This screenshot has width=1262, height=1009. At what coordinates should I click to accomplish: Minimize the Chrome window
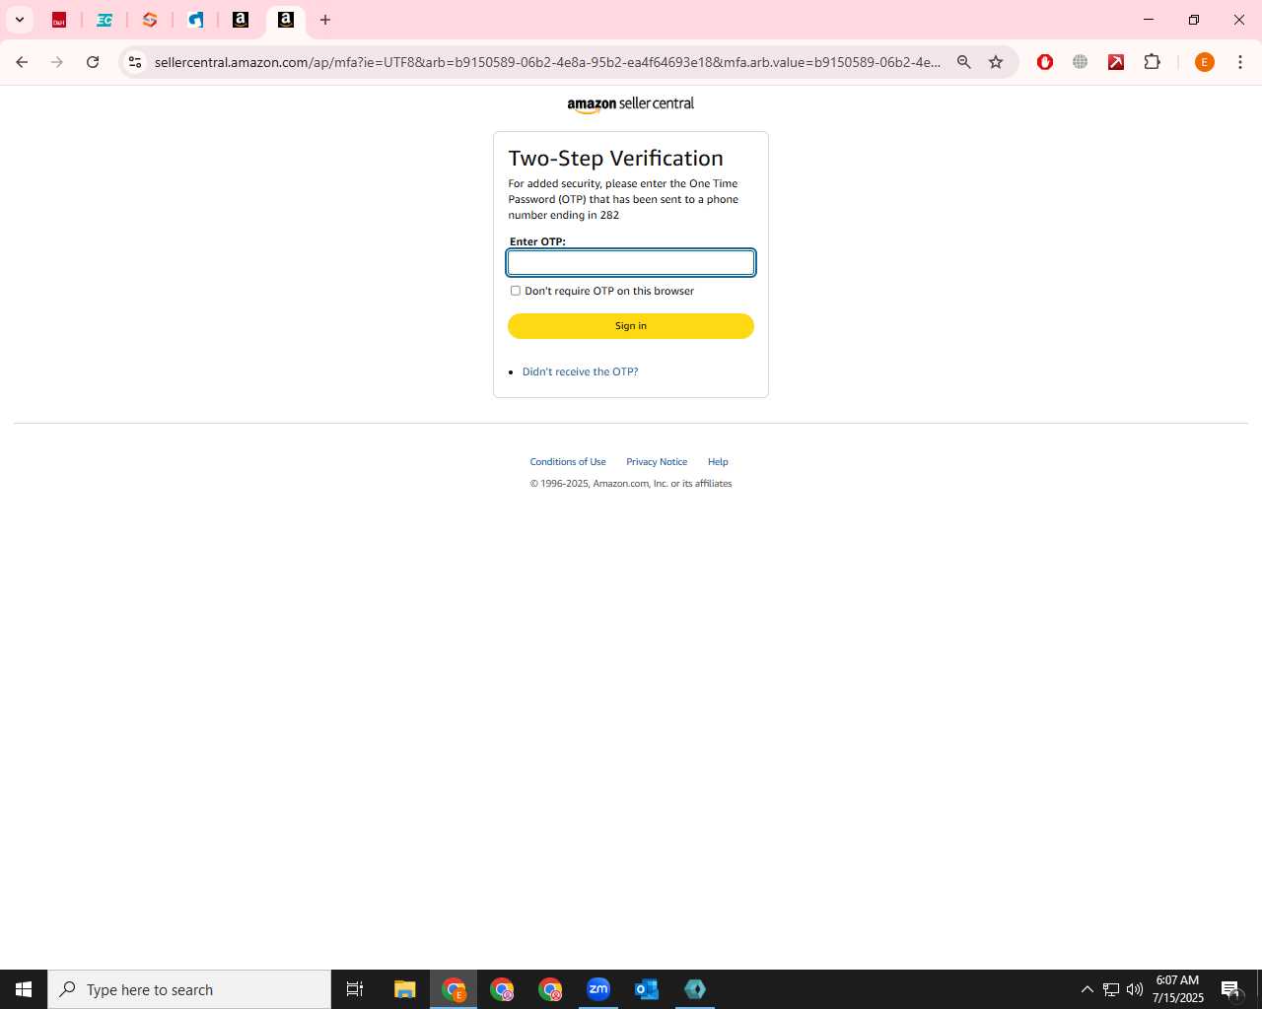point(1149,20)
